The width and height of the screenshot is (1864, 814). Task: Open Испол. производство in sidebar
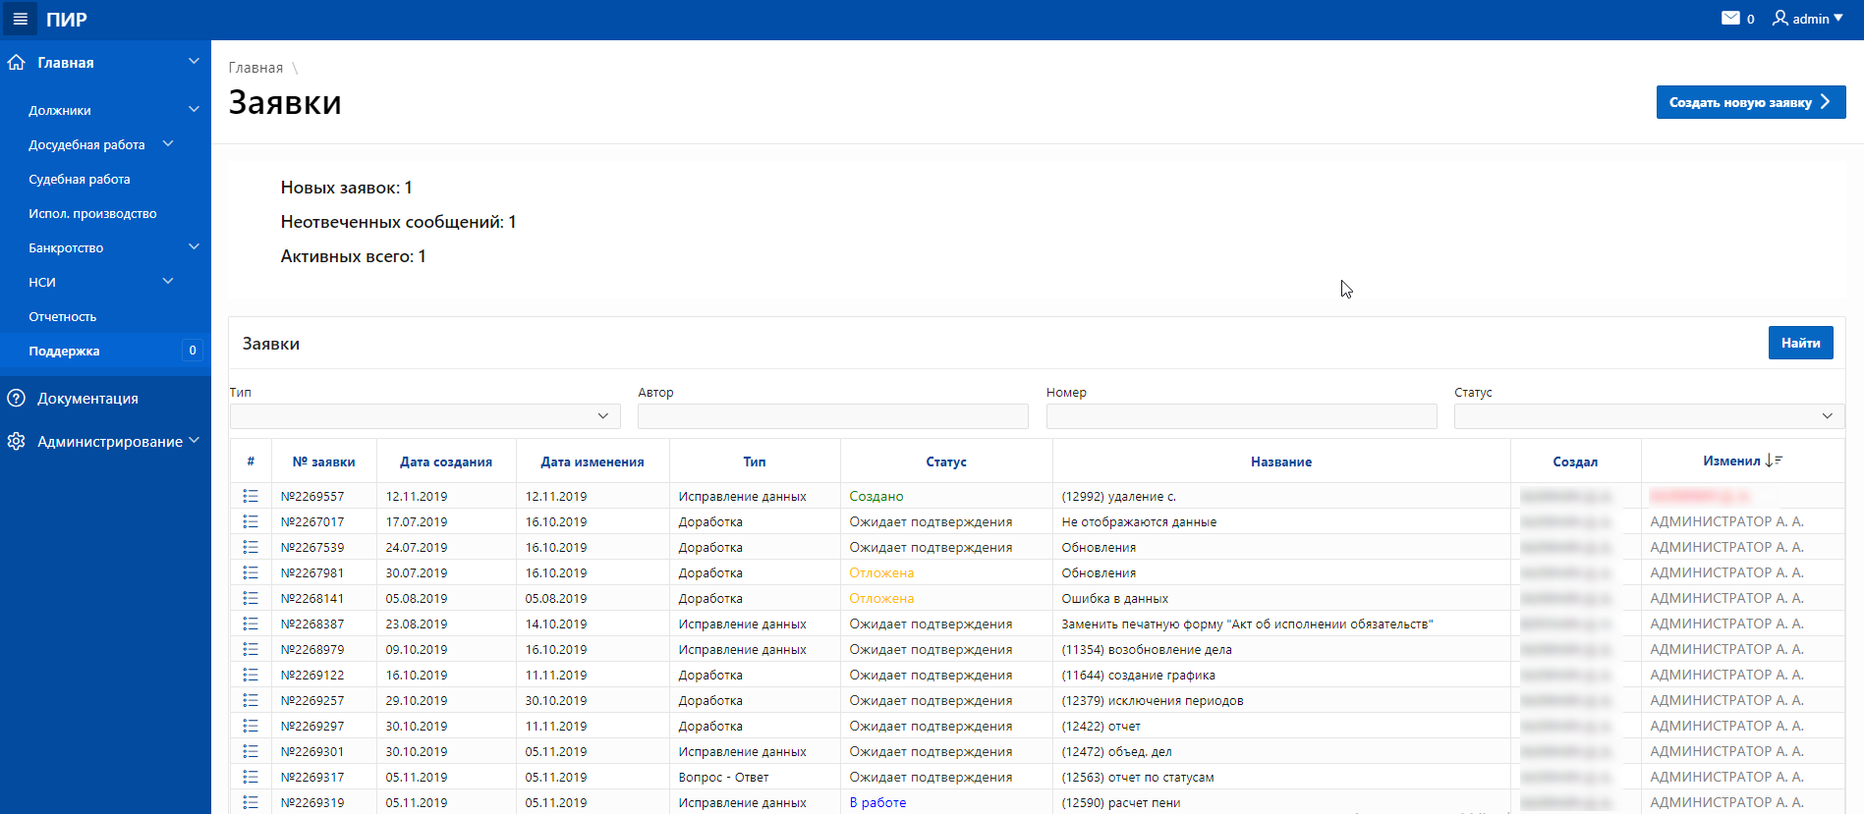pos(92,213)
